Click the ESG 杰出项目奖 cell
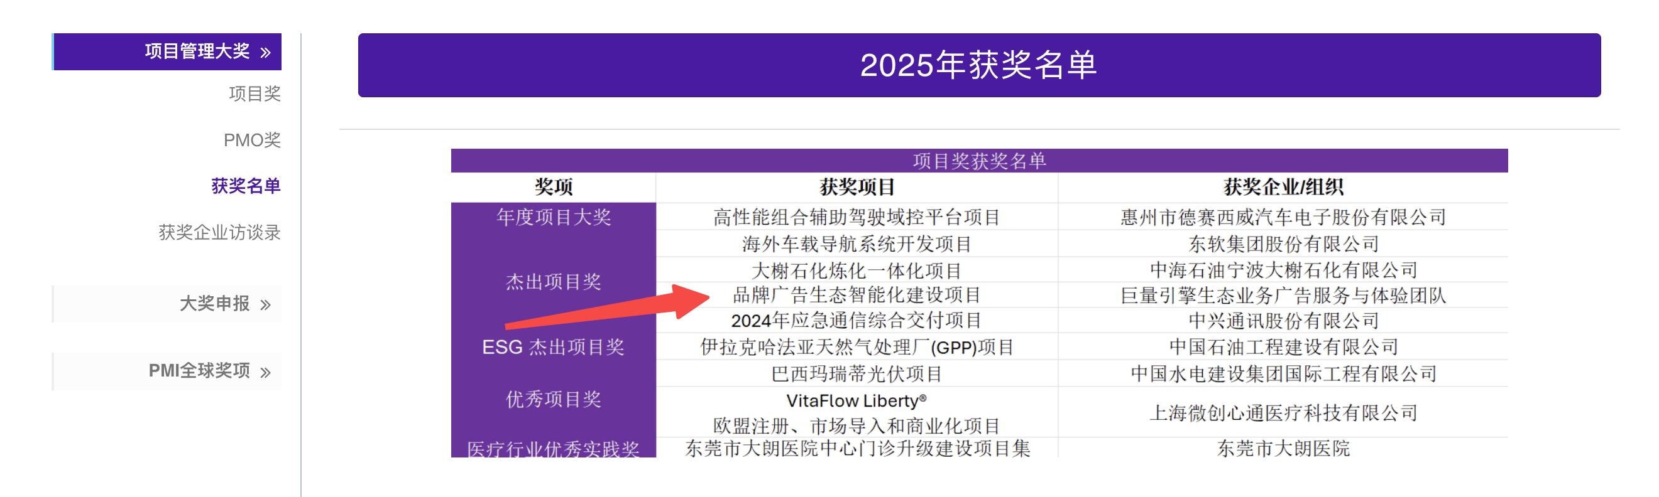1659x497 pixels. (553, 347)
